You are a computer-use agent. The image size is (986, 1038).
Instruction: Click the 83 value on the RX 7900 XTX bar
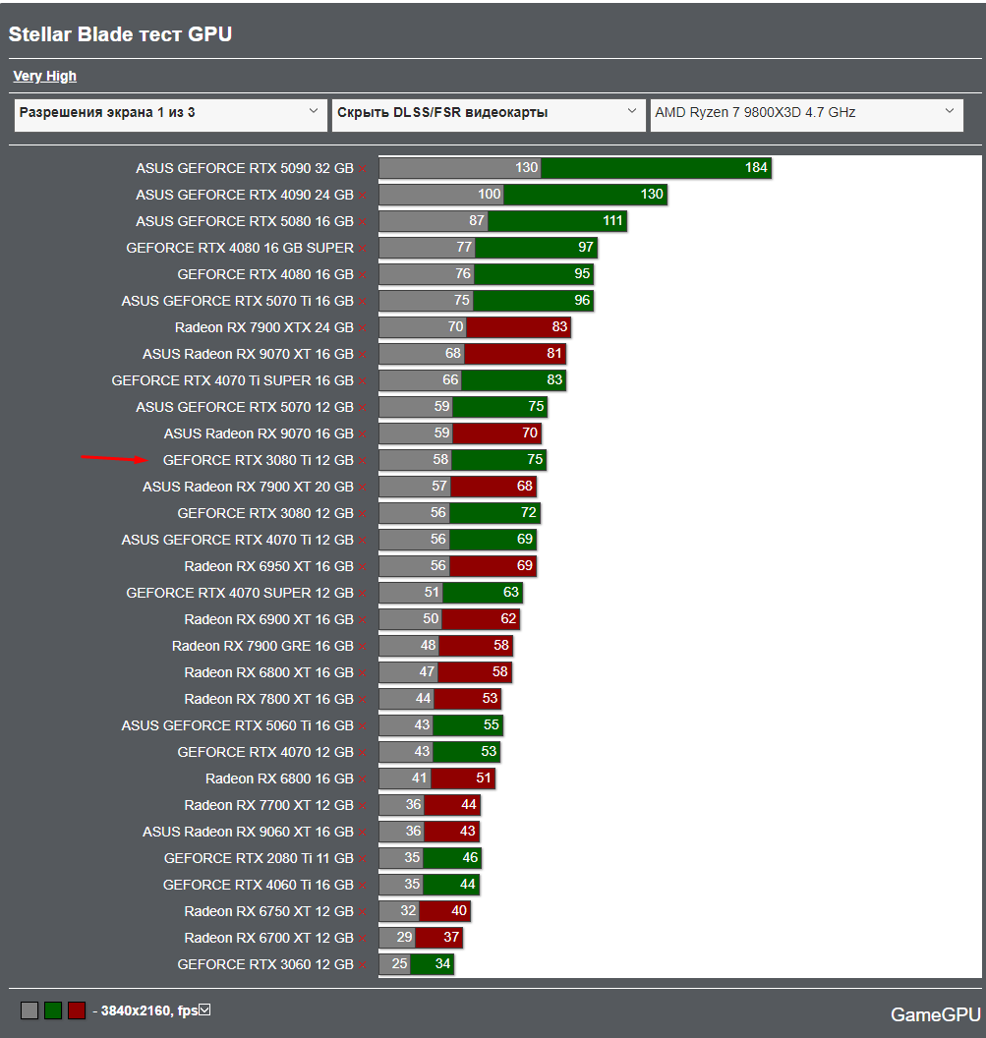(x=559, y=326)
